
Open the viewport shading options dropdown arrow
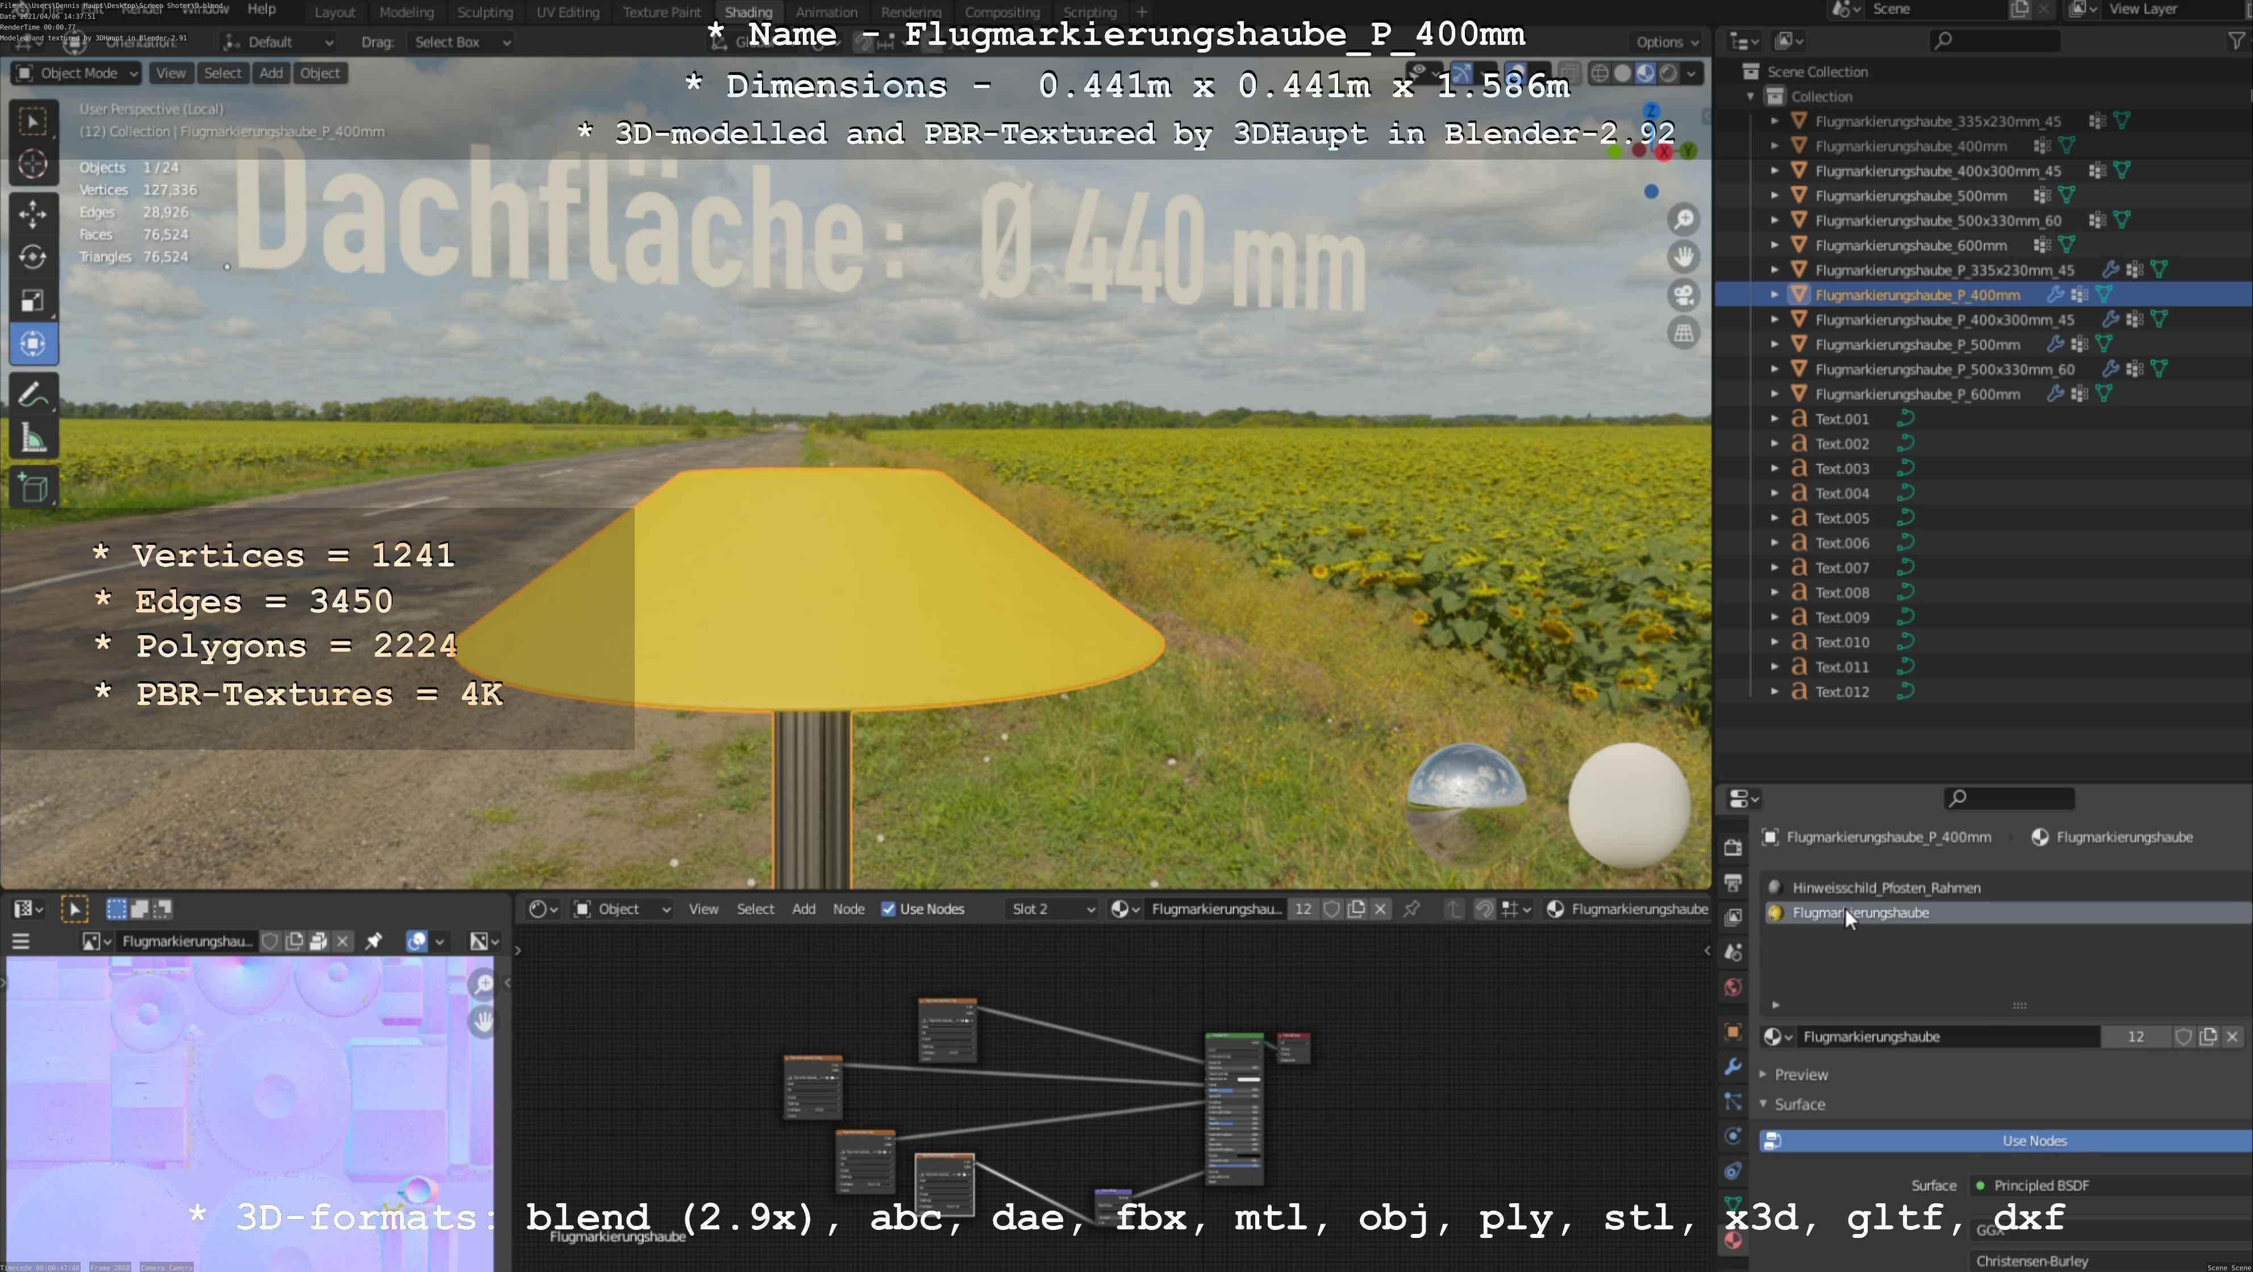tap(1692, 73)
